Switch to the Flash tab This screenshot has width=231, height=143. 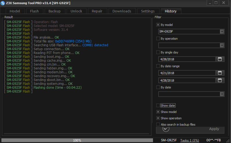[34, 11]
